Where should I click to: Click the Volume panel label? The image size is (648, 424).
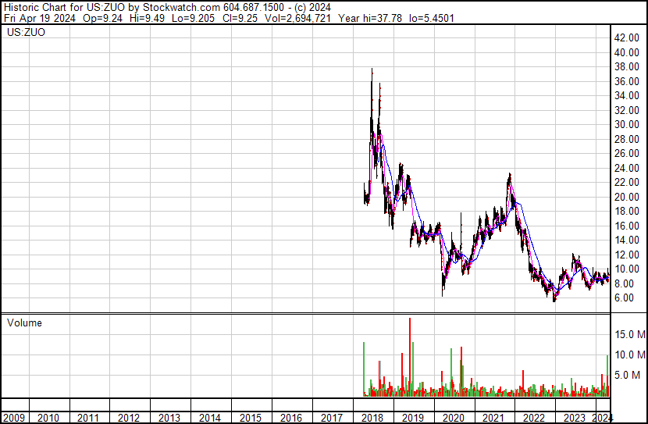[x=24, y=322]
